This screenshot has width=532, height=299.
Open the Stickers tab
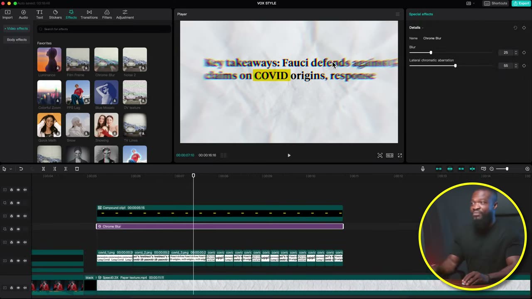55,15
